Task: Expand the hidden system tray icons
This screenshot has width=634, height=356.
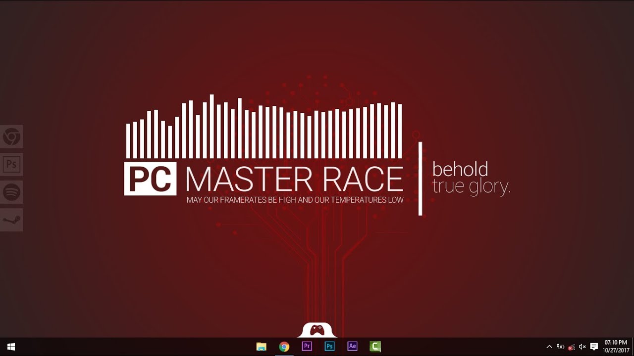Action: point(549,347)
